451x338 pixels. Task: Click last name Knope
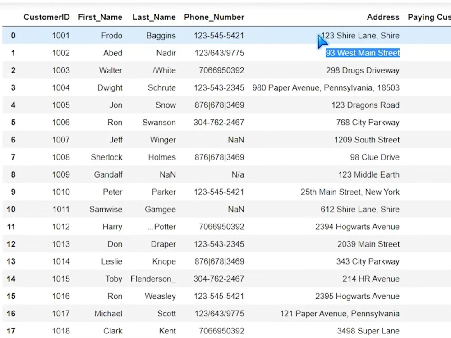click(164, 261)
